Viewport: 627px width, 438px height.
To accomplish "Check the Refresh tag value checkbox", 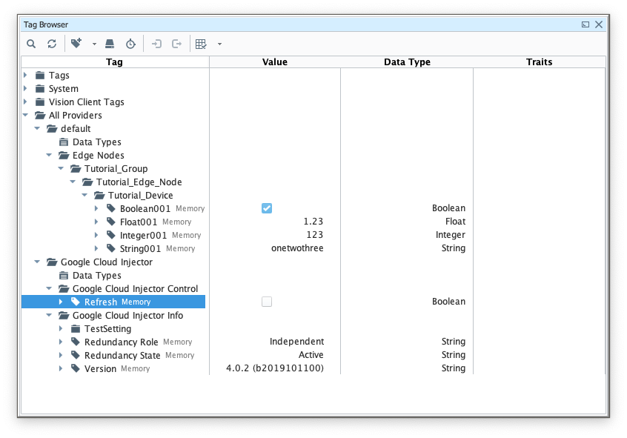I will [x=267, y=302].
